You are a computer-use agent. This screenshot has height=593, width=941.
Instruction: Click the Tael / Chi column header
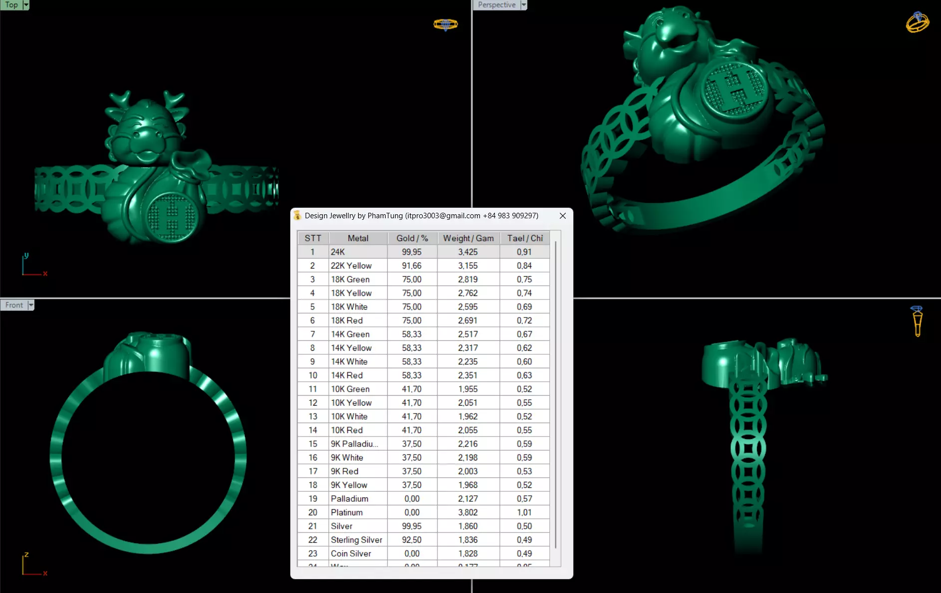click(525, 238)
